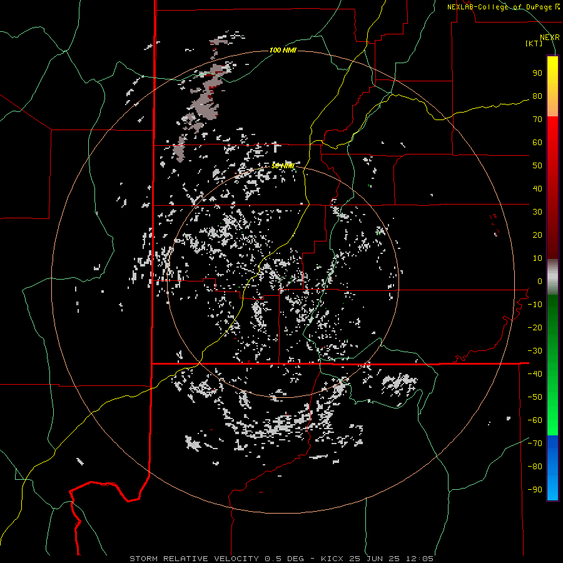Click the positive 80 scale value

[537, 96]
